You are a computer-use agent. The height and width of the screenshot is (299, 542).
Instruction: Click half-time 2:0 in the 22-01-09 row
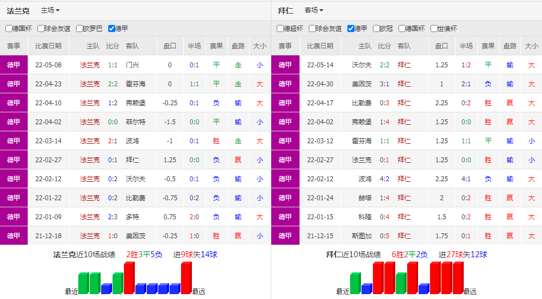(194, 217)
